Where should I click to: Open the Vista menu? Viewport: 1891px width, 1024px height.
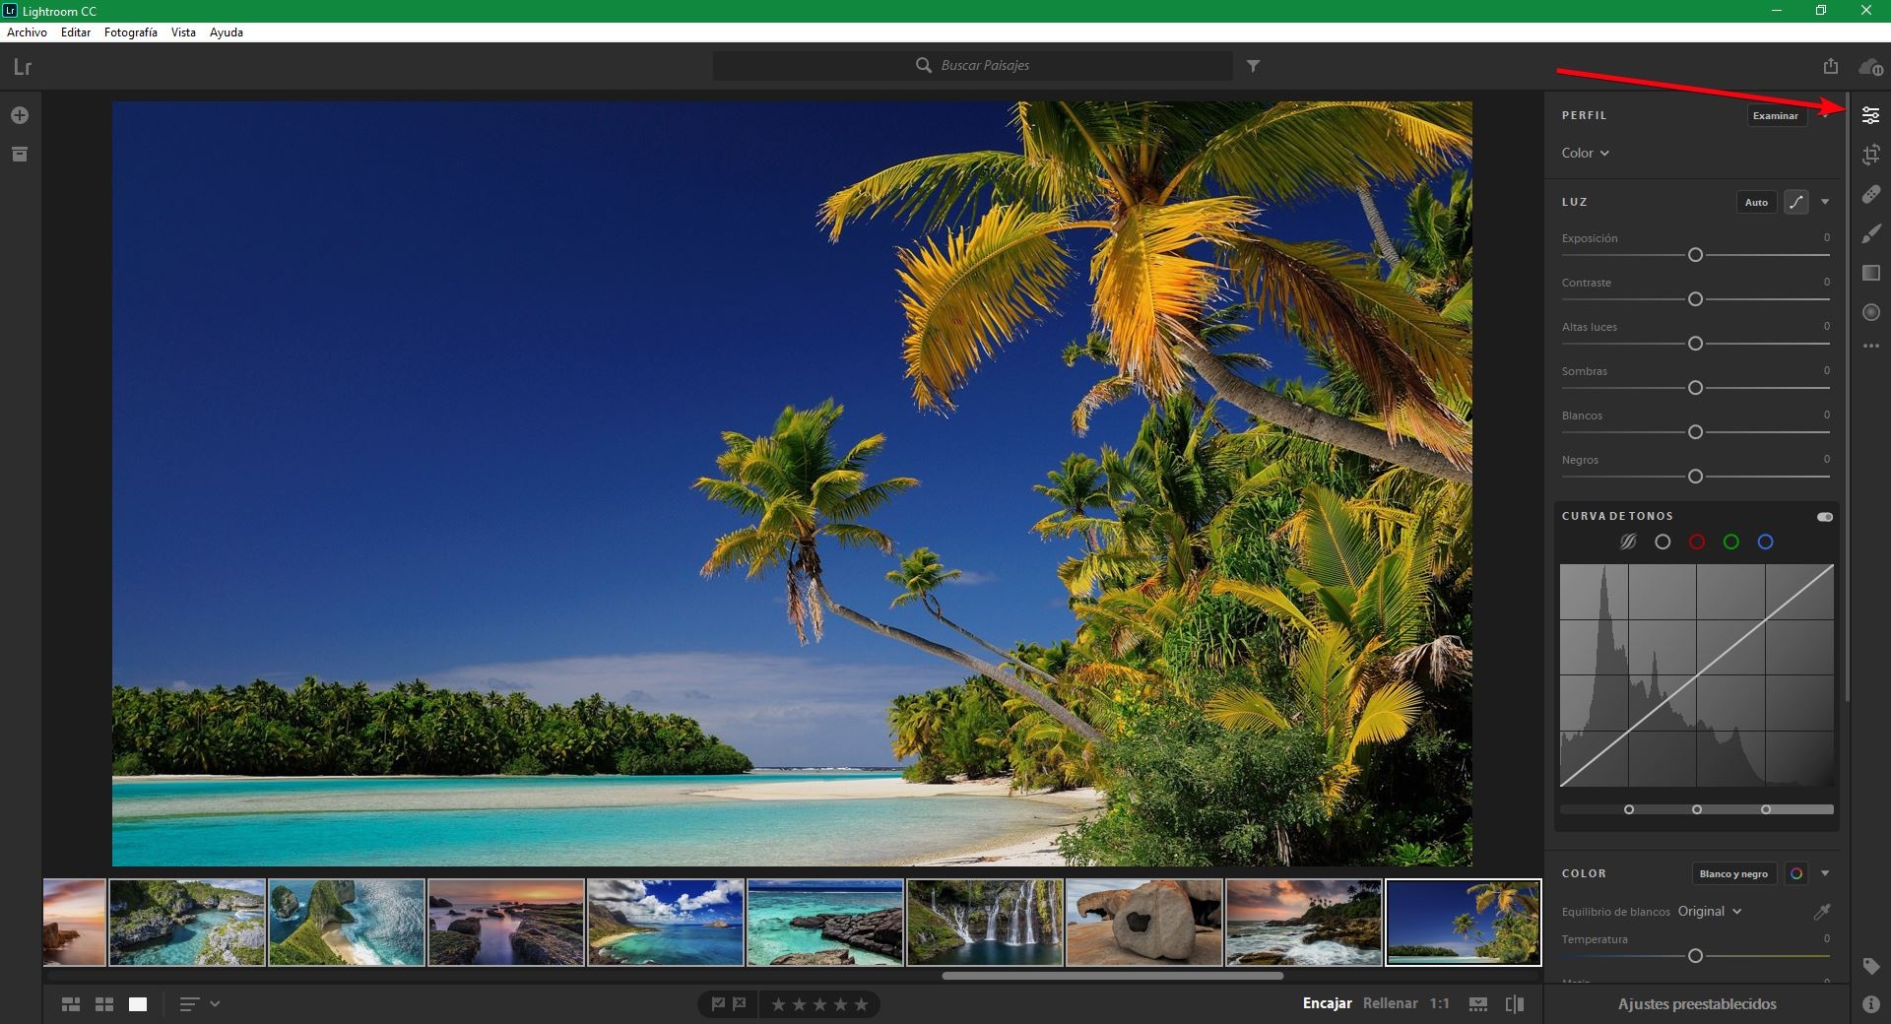(183, 32)
